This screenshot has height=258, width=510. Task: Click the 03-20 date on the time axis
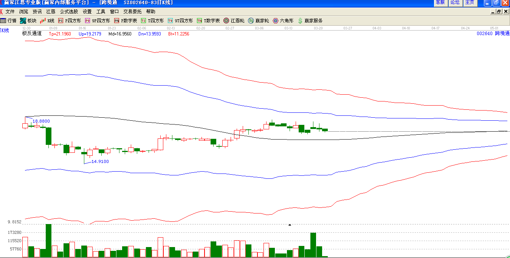click(318, 28)
